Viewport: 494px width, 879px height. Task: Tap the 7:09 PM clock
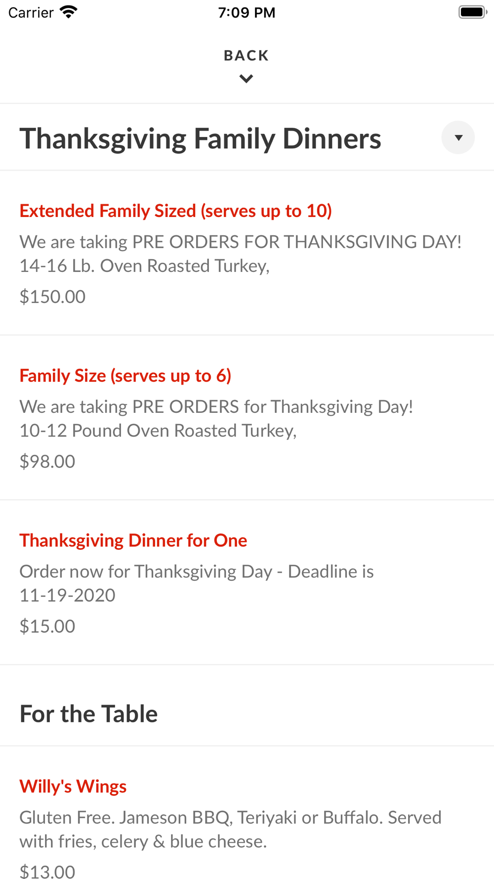click(247, 12)
